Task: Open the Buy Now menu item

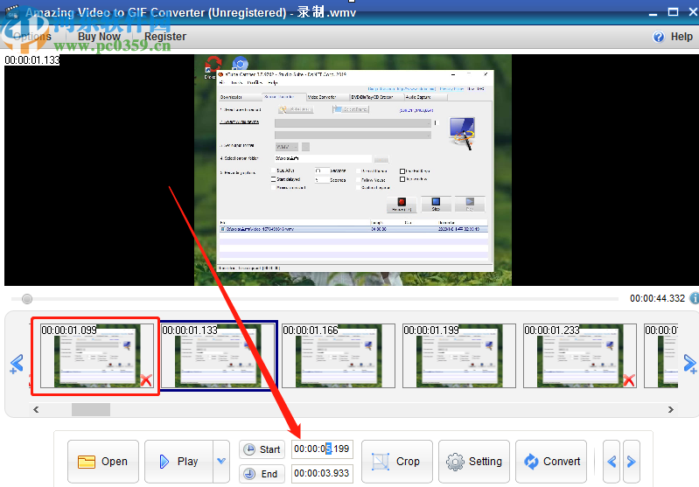Action: click(x=99, y=37)
